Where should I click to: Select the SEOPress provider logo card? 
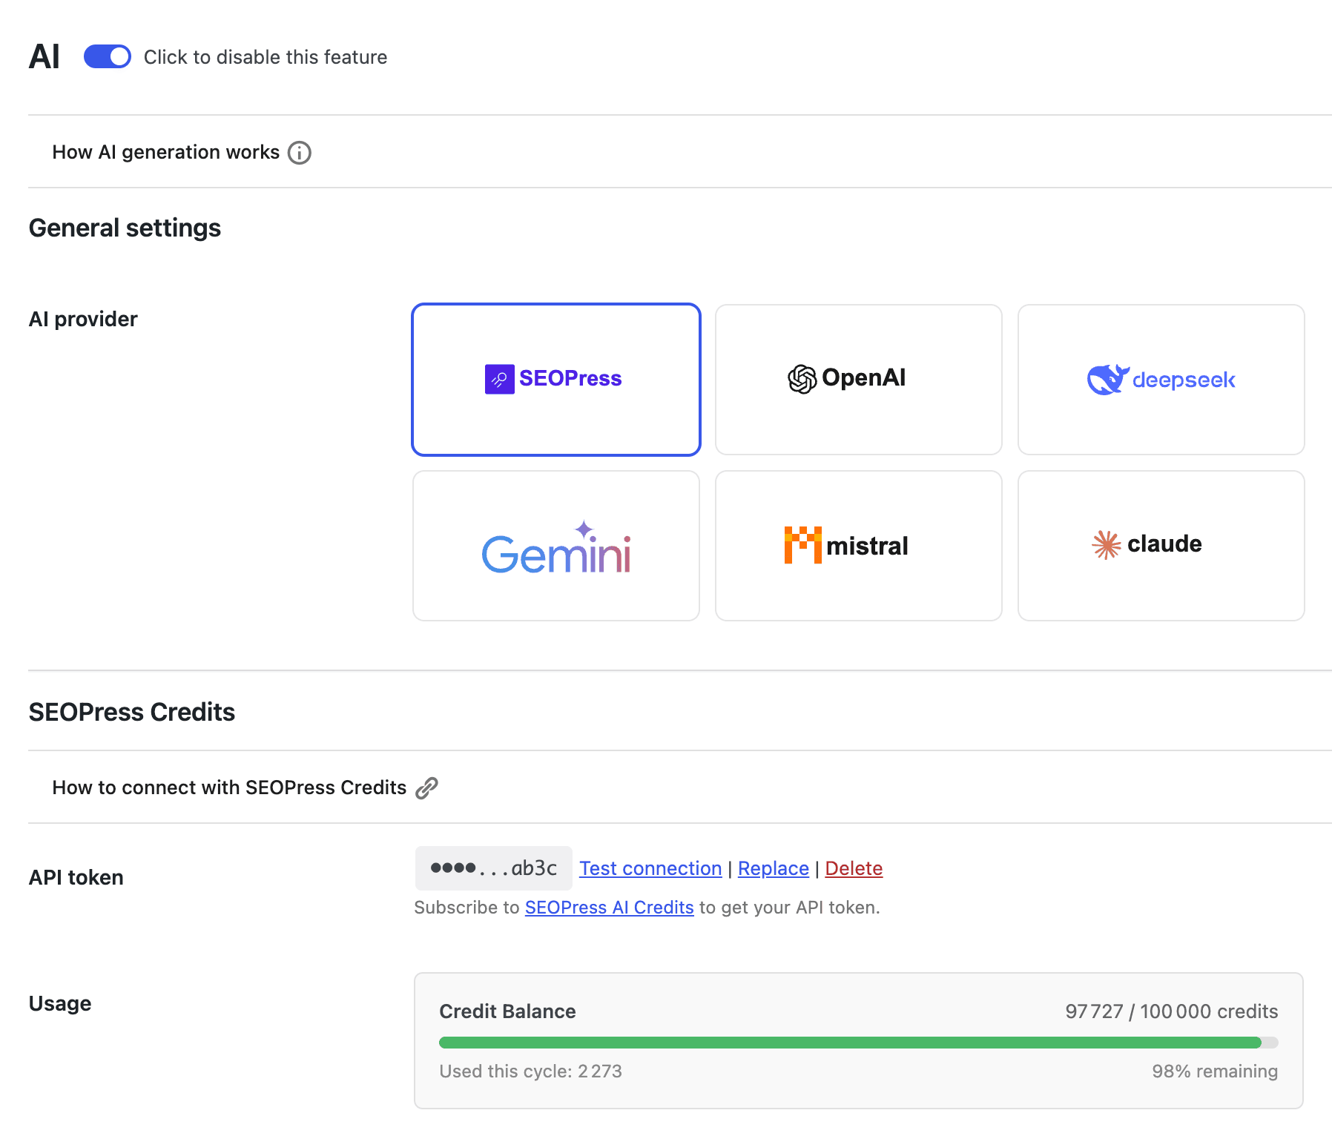click(556, 380)
